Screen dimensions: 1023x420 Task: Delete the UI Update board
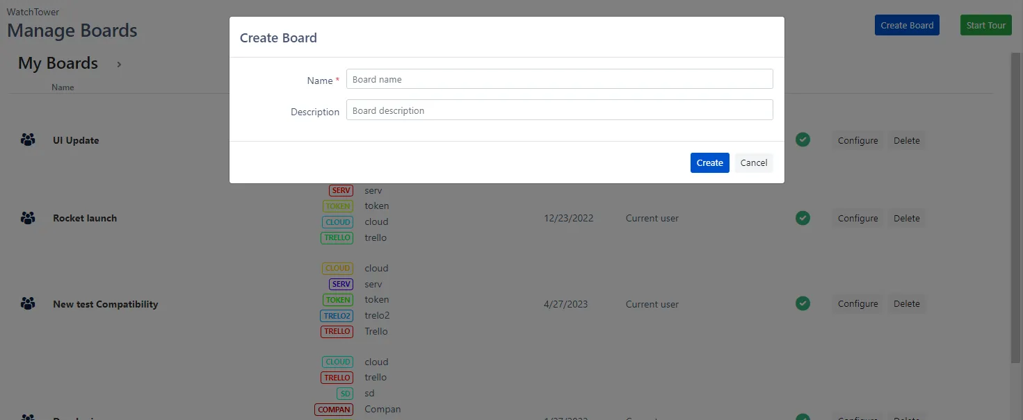[906, 140]
